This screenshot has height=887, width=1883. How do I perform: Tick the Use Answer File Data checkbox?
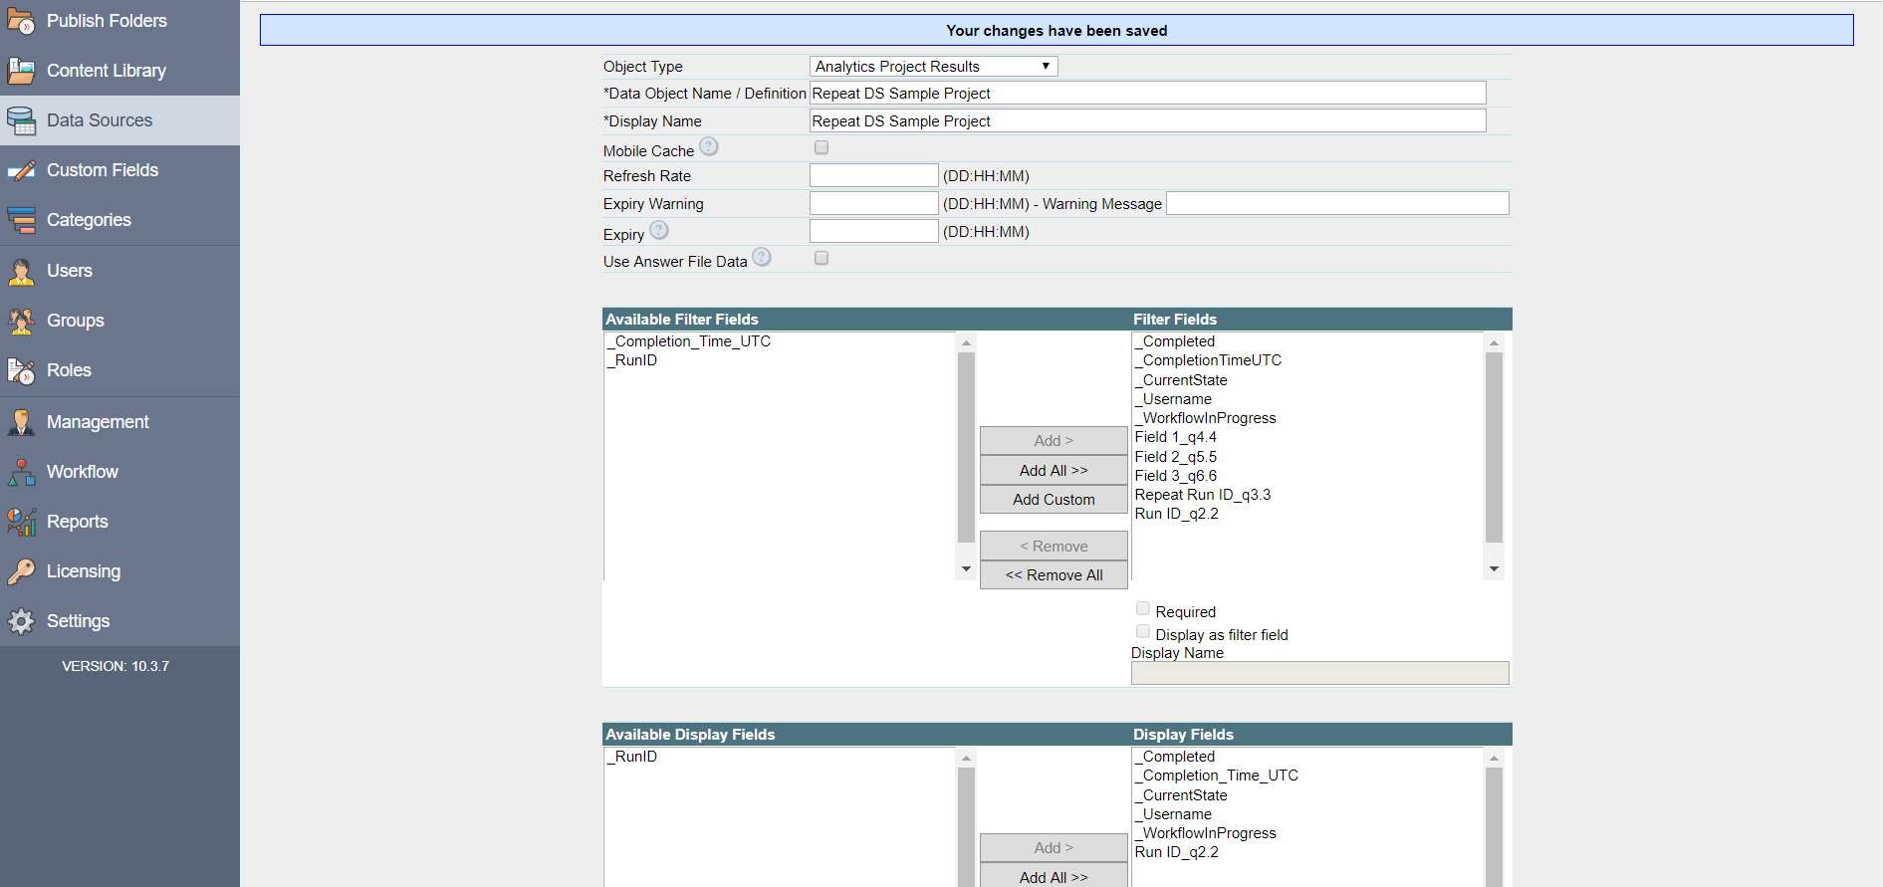pos(822,258)
